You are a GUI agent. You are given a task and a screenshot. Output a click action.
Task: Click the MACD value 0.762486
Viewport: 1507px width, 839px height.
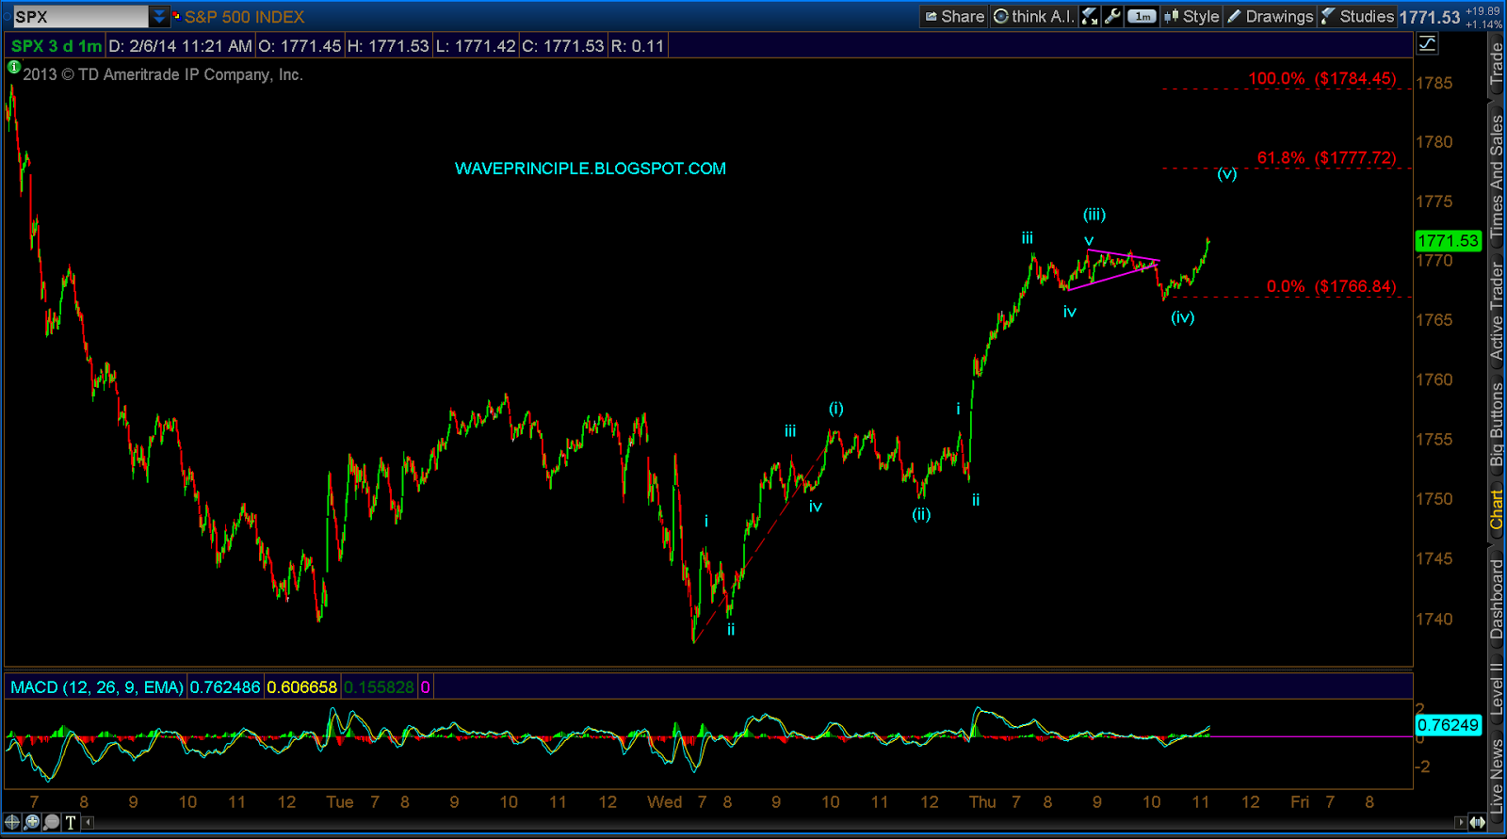tap(225, 687)
